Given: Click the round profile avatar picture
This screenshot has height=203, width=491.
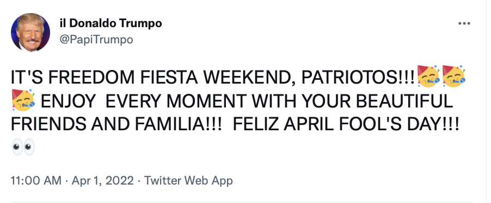Looking at the screenshot, I should coord(30,32).
